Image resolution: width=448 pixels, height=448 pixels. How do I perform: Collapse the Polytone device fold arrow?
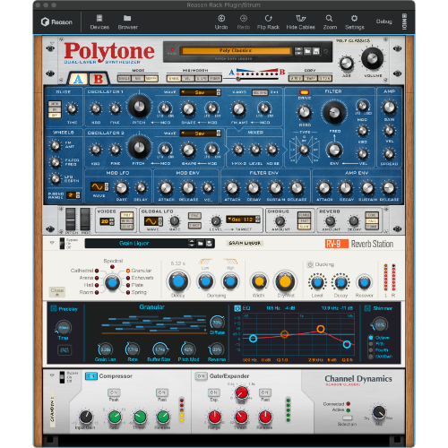[52, 43]
